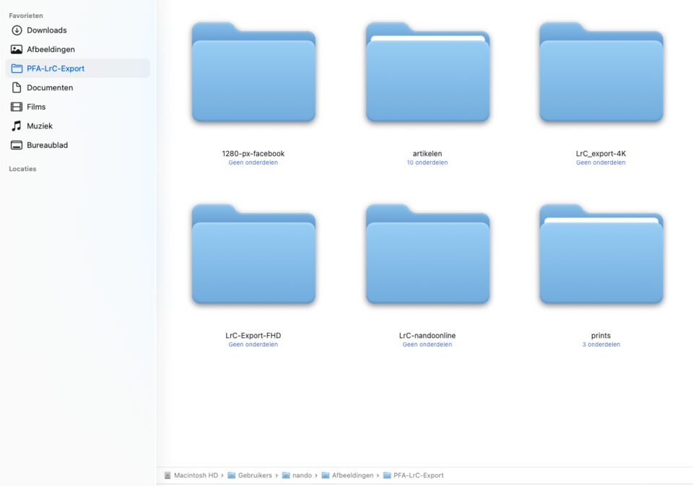693x486 pixels.
Task: Click the Bureaublad desktop icon in sidebar
Action: 17,145
